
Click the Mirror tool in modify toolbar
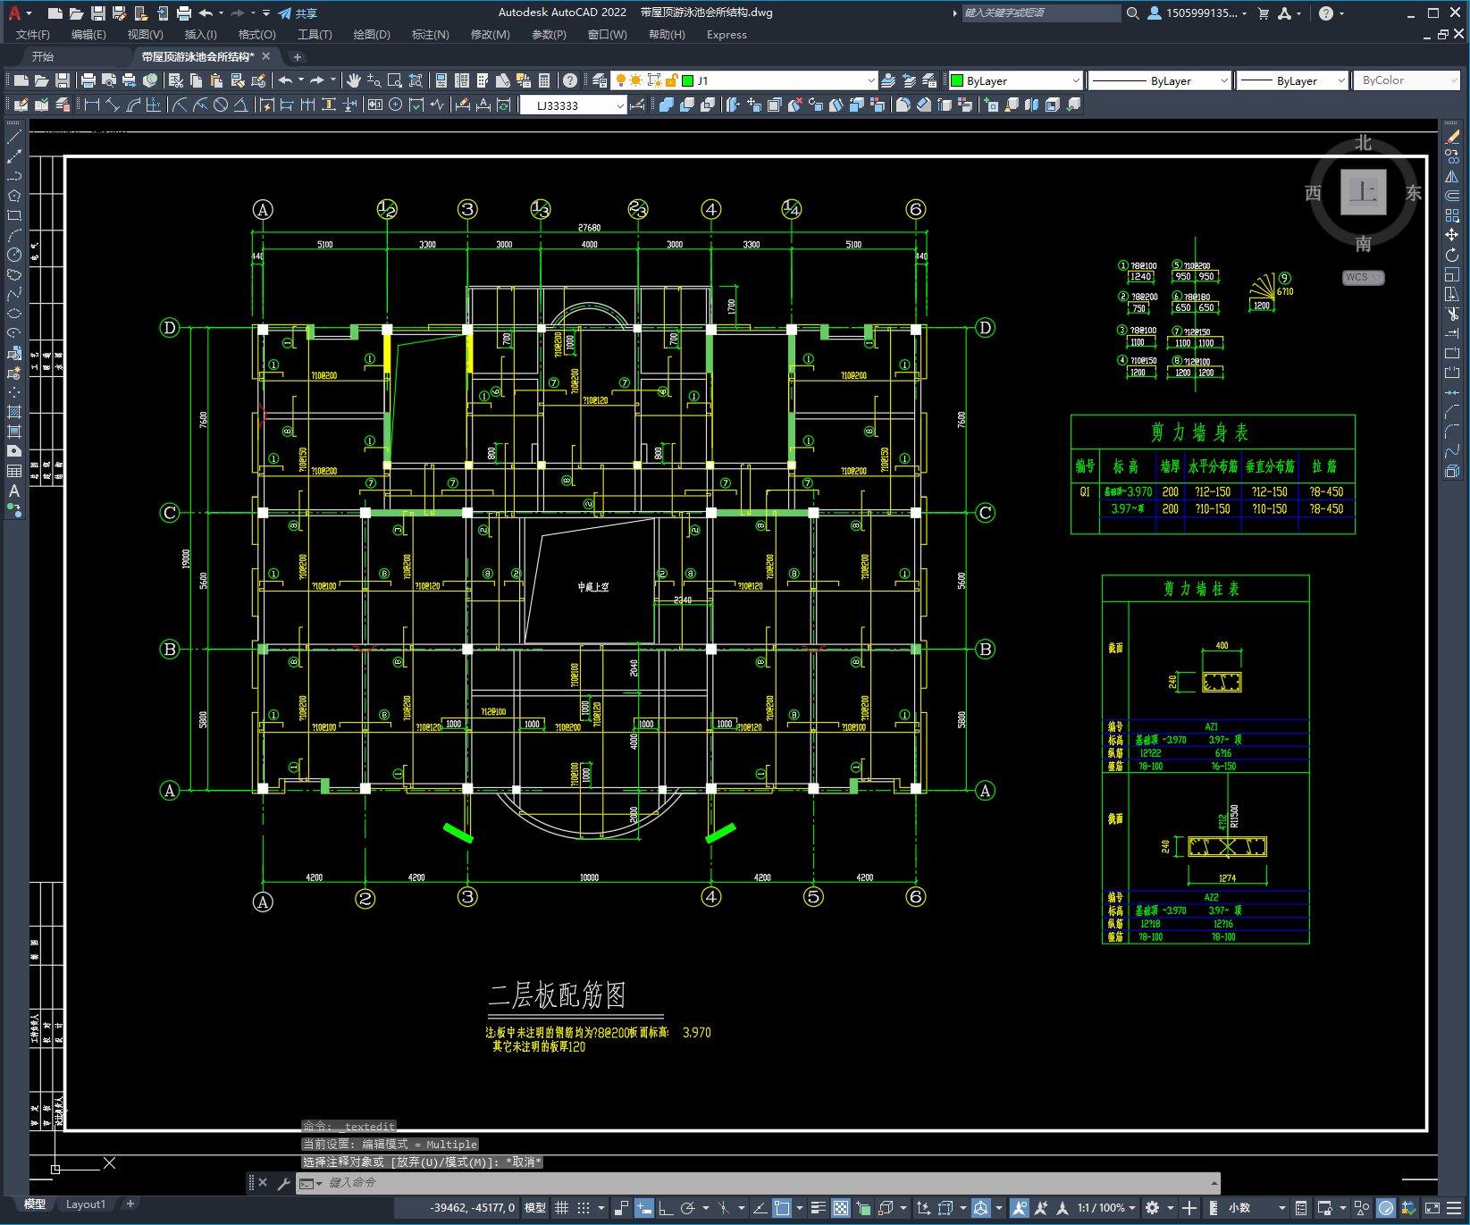(1452, 176)
